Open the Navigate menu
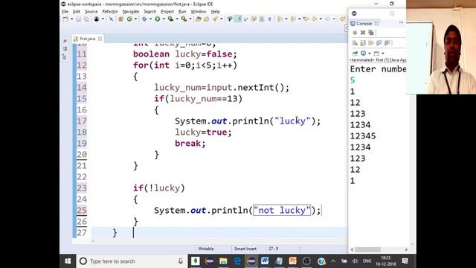This screenshot has height=268, width=476. click(x=131, y=12)
